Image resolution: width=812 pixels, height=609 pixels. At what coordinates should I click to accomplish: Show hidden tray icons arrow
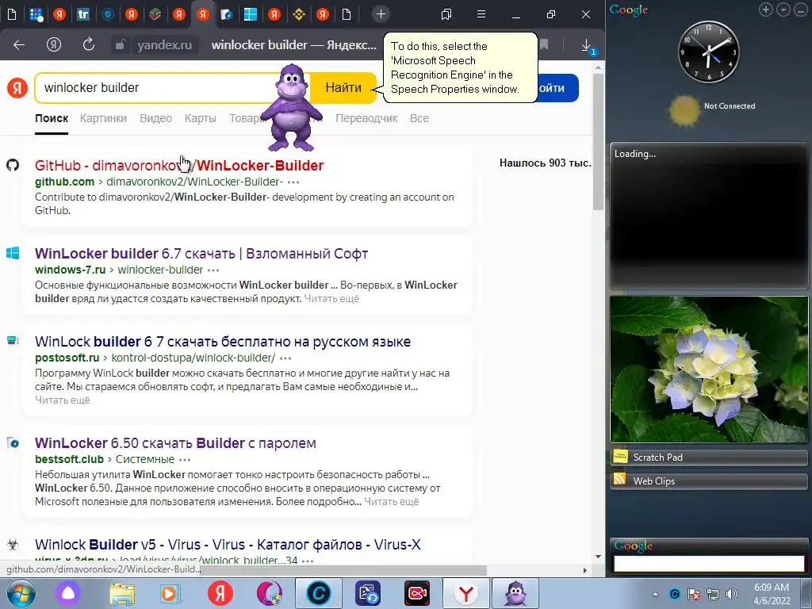pyautogui.click(x=655, y=594)
